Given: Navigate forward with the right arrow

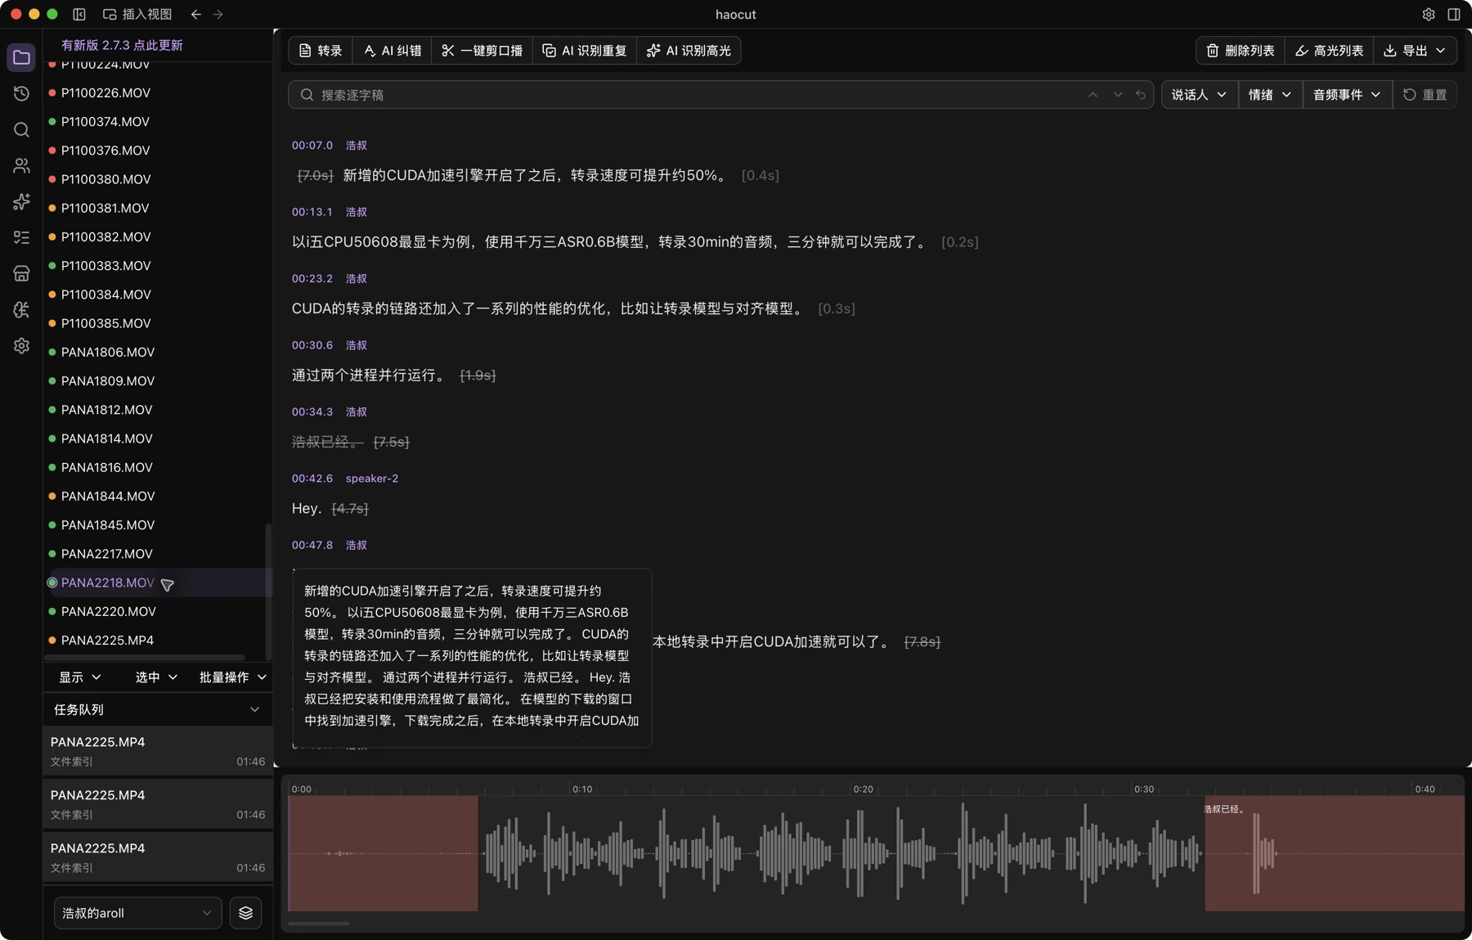Looking at the screenshot, I should [218, 14].
